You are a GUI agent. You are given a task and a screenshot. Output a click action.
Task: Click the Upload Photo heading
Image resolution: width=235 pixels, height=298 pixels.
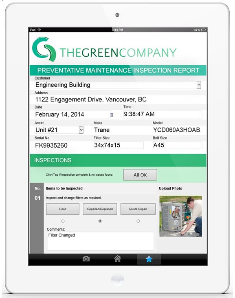tap(171, 188)
